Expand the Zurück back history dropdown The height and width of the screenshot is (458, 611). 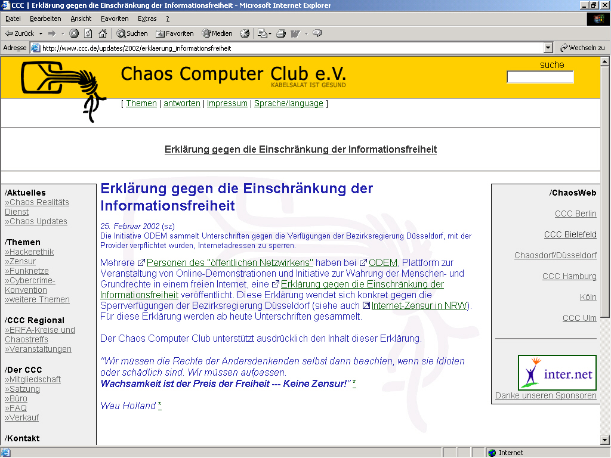tap(41, 33)
